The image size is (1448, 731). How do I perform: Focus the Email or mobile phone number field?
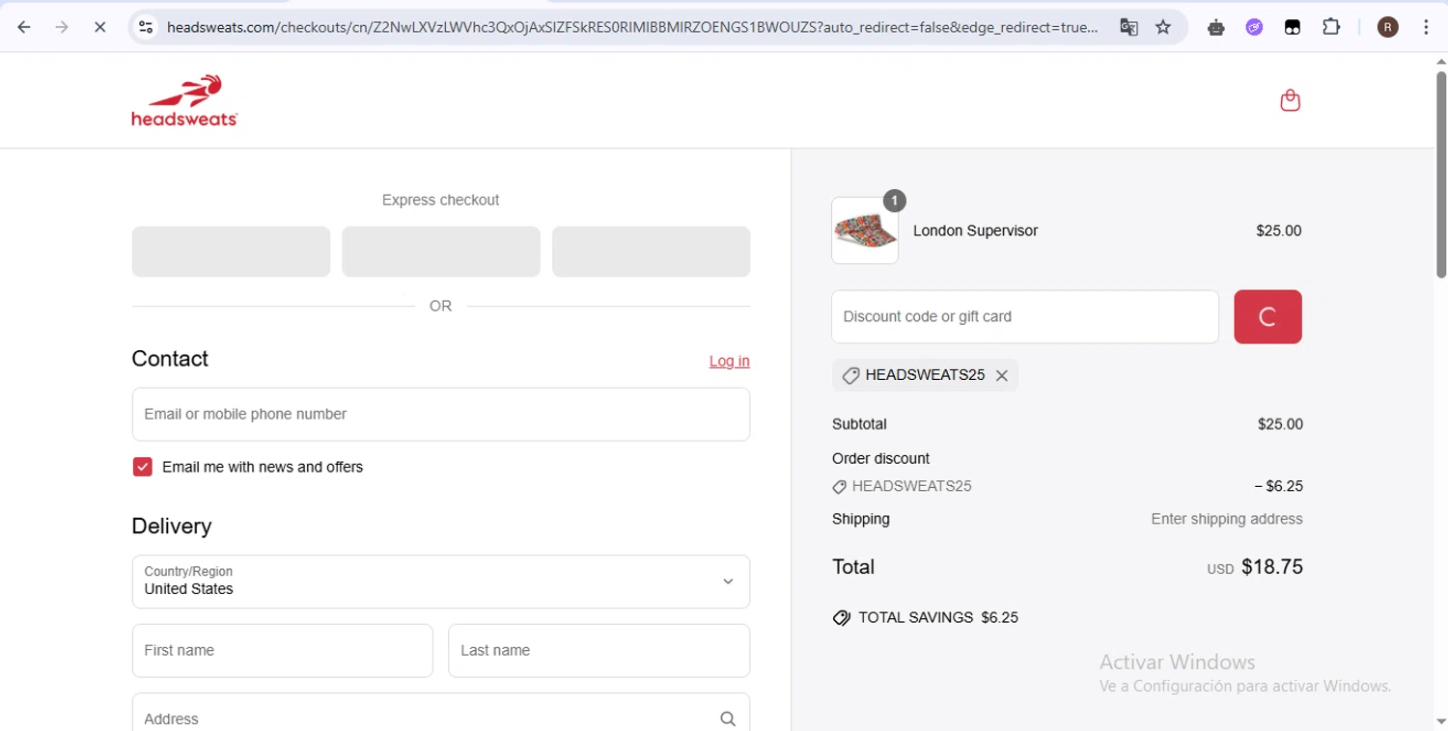[x=441, y=415]
